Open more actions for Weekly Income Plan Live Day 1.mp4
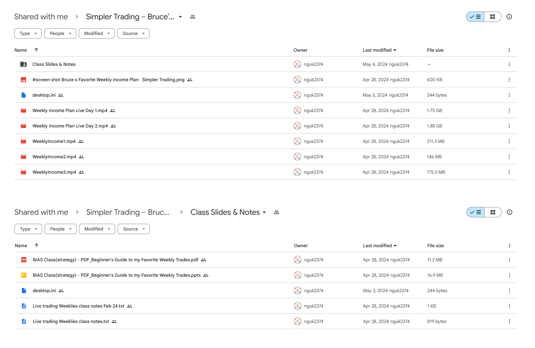The image size is (535, 348). tap(509, 110)
